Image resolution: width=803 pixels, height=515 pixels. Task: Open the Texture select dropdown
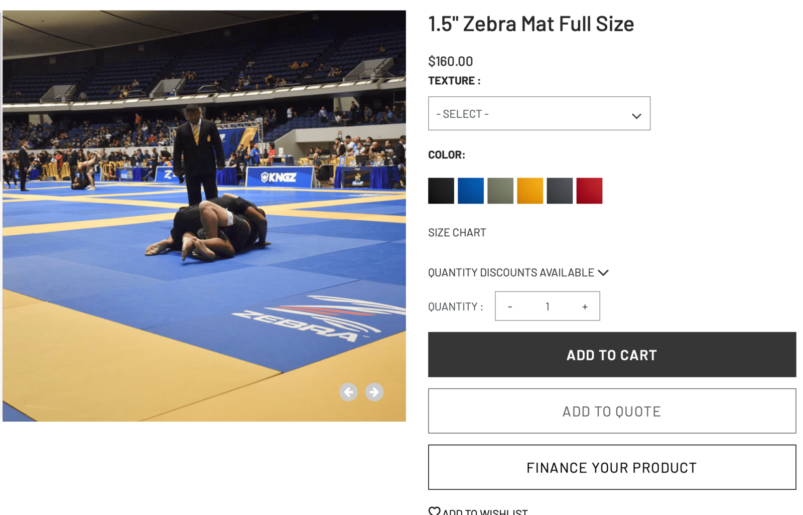pos(539,114)
